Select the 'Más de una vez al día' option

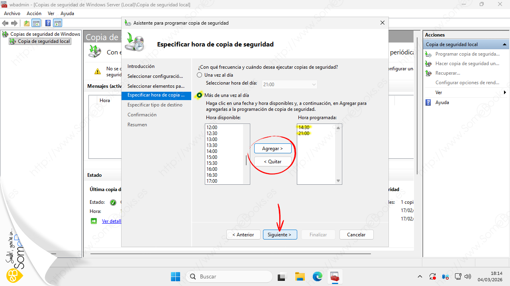click(200, 95)
